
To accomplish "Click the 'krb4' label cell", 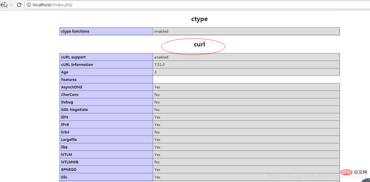I will coord(106,132).
